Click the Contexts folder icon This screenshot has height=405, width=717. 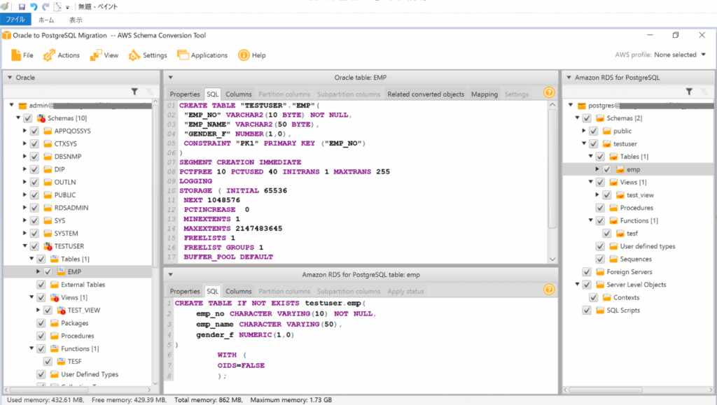pyautogui.click(x=607, y=297)
